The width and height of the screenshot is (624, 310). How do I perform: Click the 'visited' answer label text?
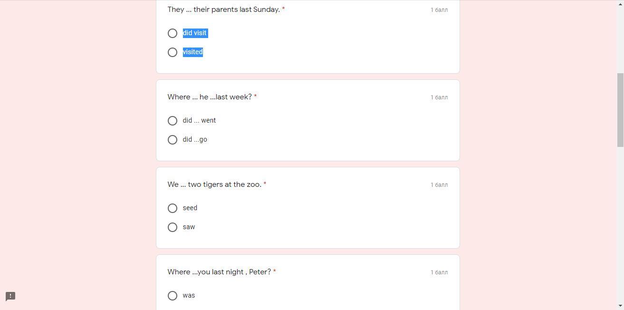click(193, 52)
